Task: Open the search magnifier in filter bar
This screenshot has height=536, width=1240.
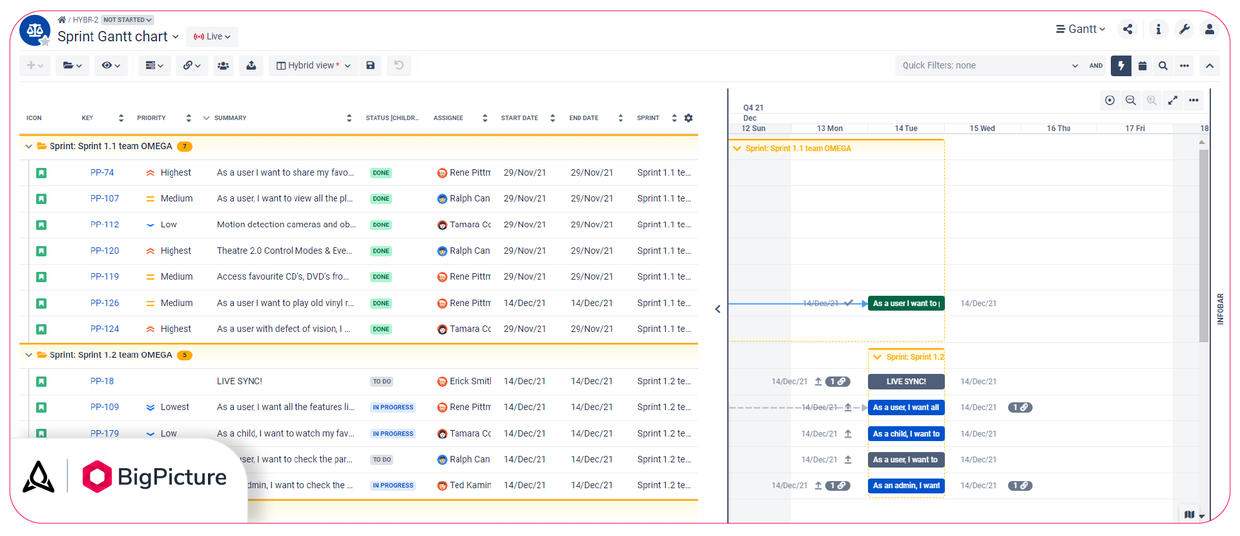Action: click(1163, 65)
